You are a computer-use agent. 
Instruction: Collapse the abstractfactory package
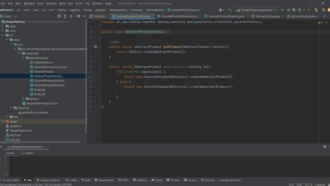(x=23, y=58)
